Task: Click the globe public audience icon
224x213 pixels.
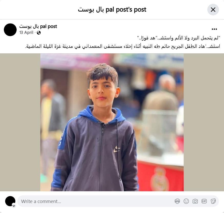Action: pos(39,33)
